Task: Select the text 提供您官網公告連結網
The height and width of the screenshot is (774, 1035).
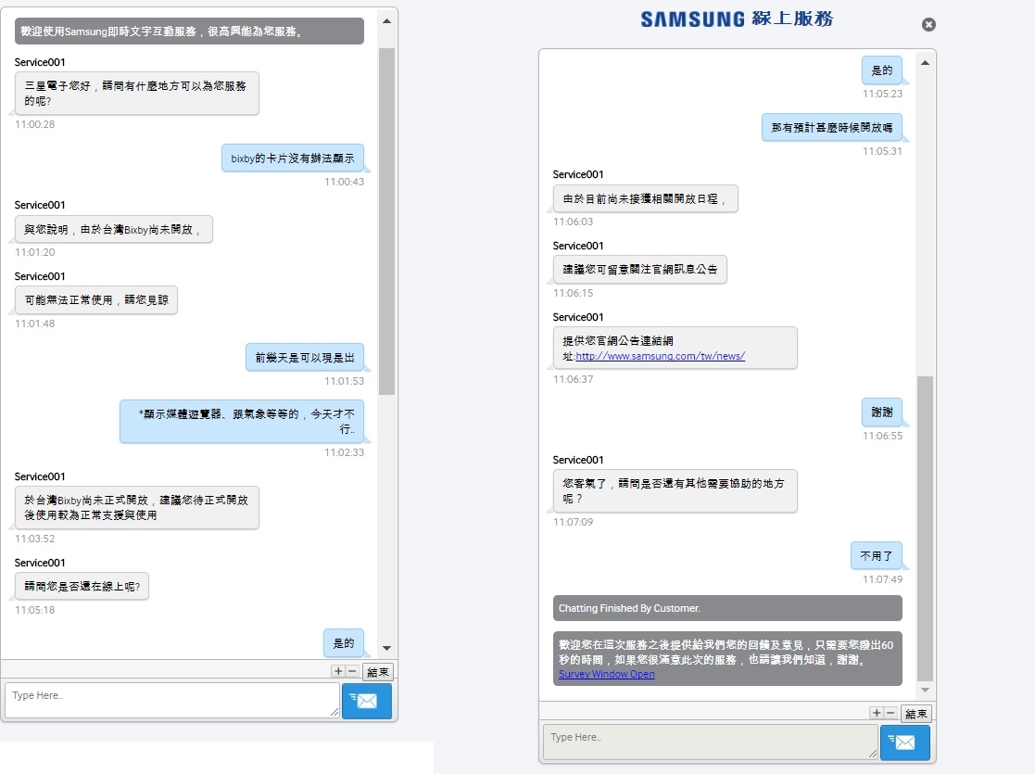Action: pos(618,341)
